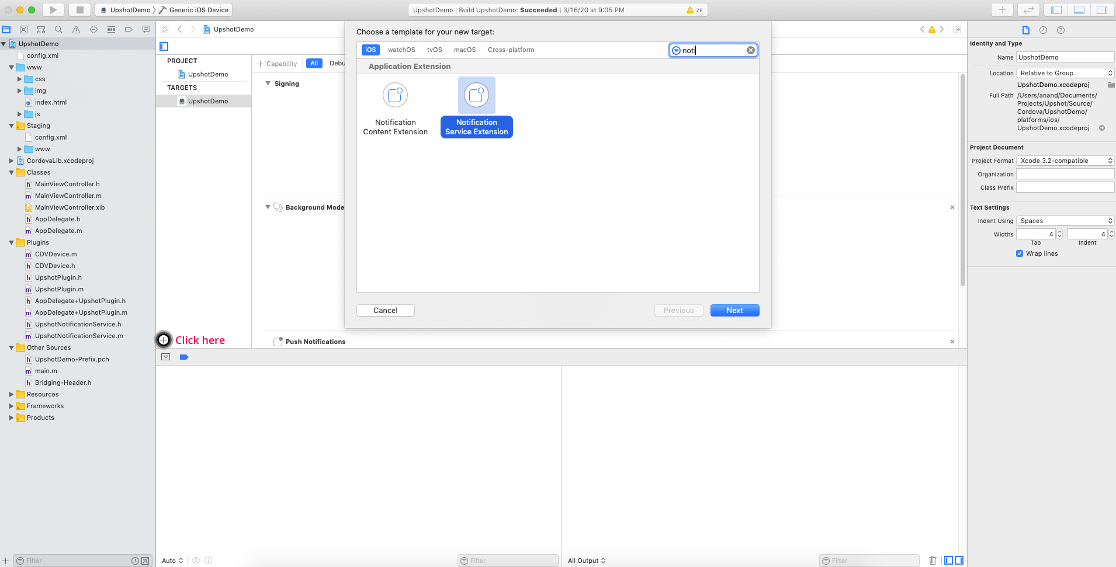Expand the Frameworks group
This screenshot has width=1116, height=567.
tap(11, 406)
